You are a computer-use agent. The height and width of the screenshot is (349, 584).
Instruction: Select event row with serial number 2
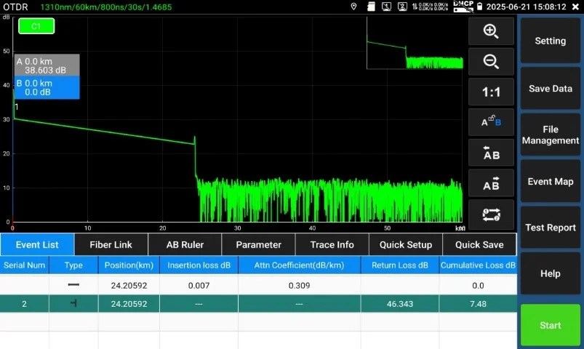click(x=258, y=304)
